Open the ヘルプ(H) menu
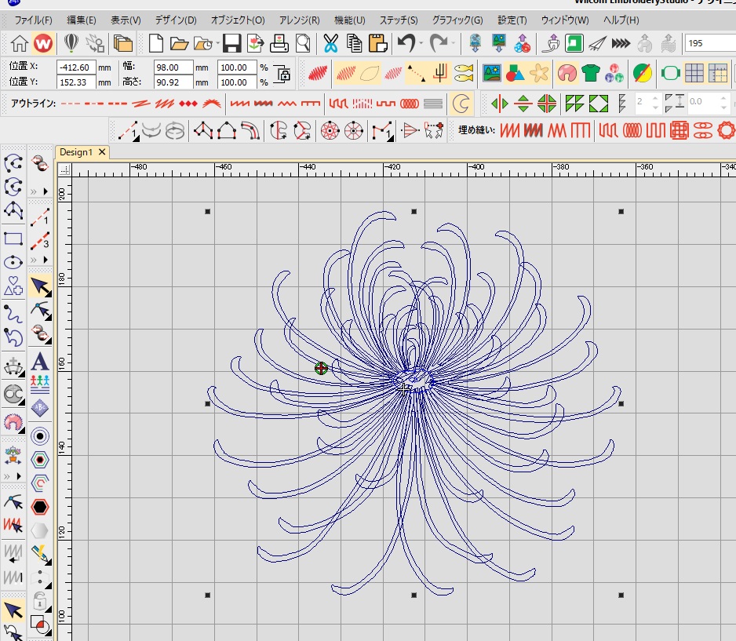Image resolution: width=736 pixels, height=641 pixels. (x=621, y=20)
